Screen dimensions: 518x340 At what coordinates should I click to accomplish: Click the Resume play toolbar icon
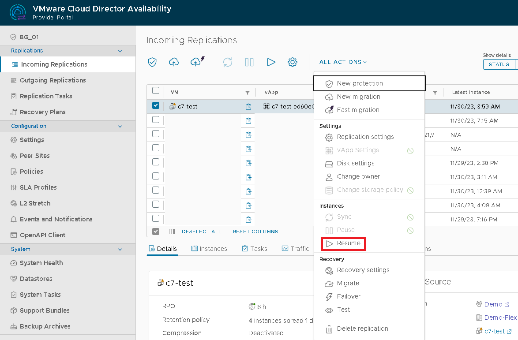pos(271,62)
